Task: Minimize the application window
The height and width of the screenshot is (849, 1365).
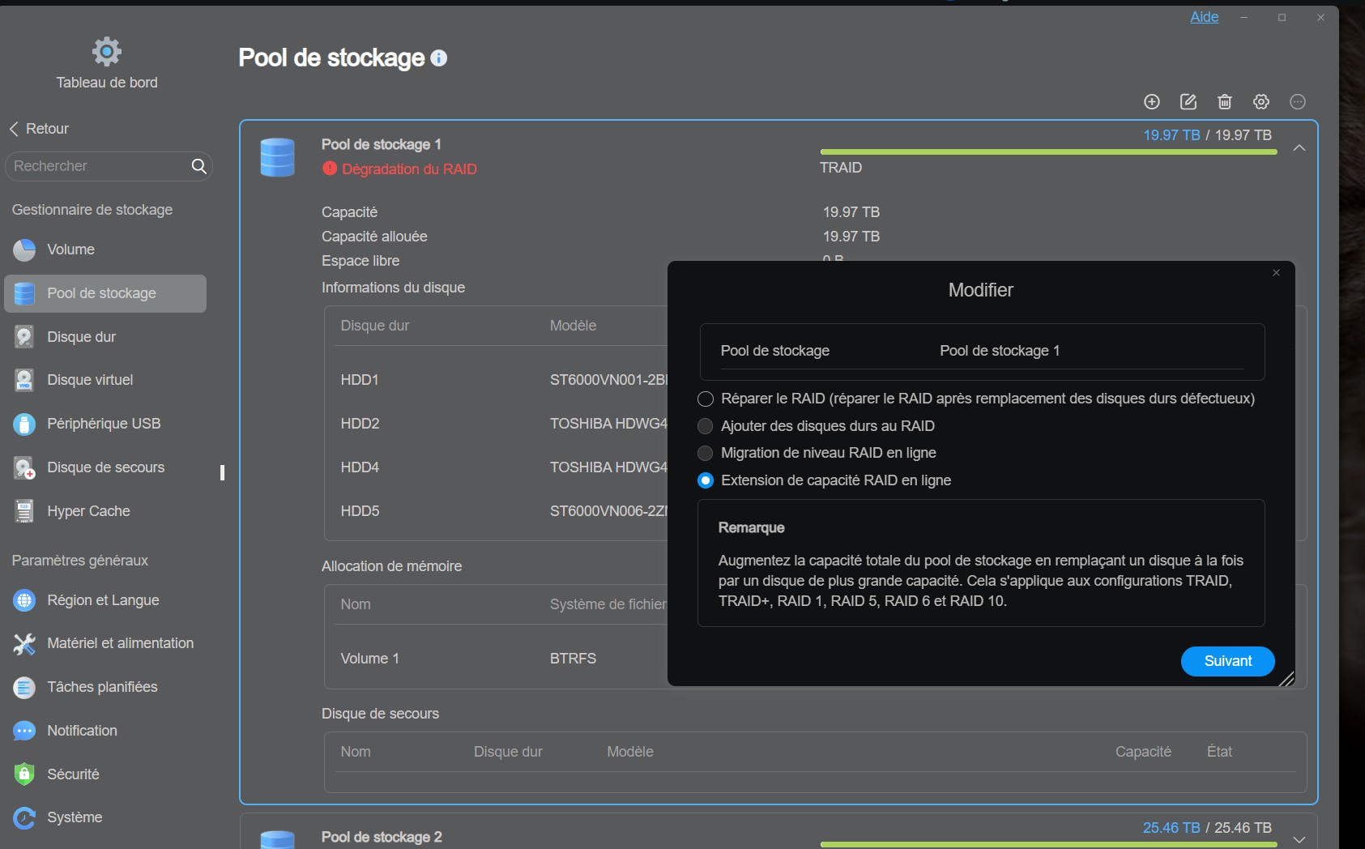Action: (1243, 17)
